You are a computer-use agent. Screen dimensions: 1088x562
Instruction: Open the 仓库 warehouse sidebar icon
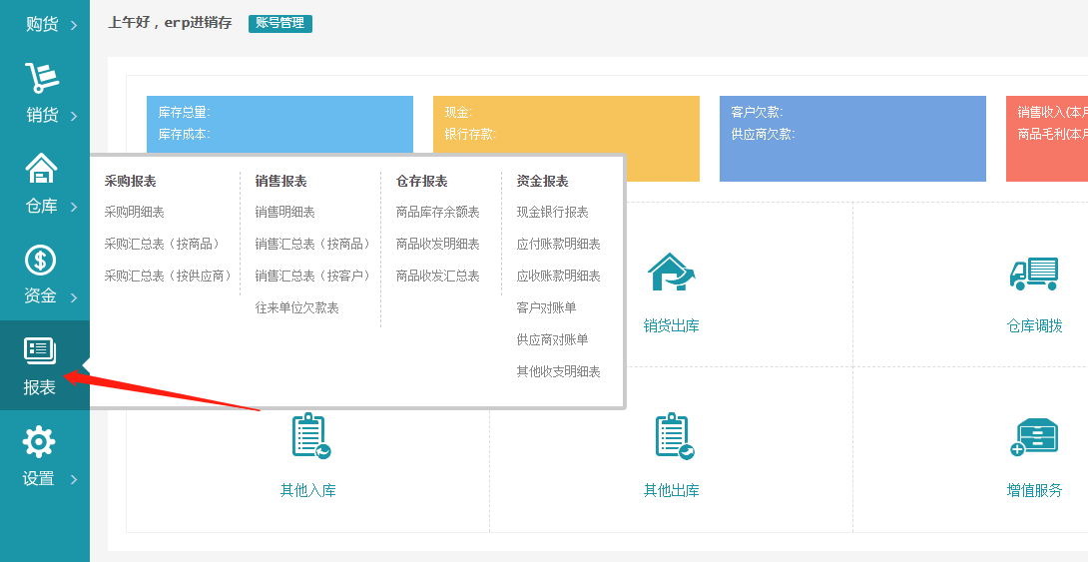click(x=41, y=169)
